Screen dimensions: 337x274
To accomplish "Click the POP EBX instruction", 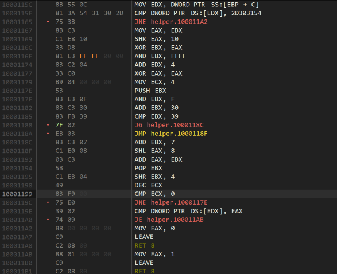I will pos(148,168).
